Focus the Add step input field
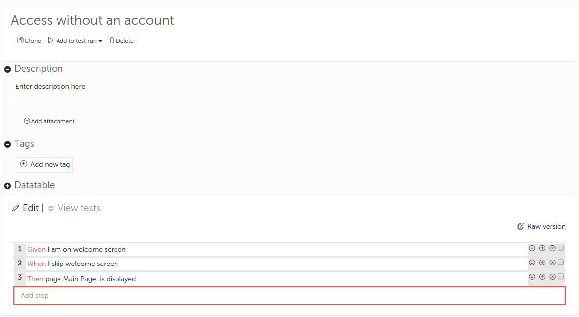 click(x=289, y=296)
